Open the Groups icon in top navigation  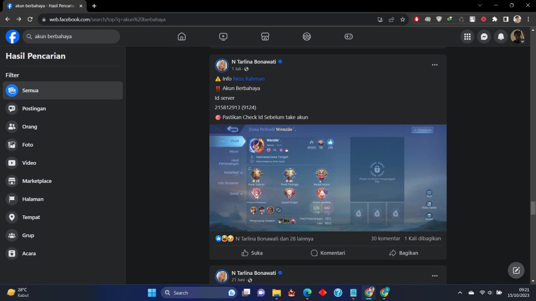(307, 37)
